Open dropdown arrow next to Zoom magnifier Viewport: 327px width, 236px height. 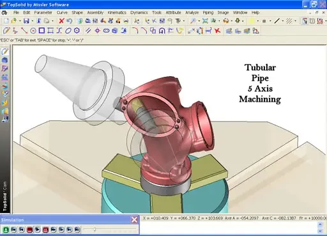point(199,21)
